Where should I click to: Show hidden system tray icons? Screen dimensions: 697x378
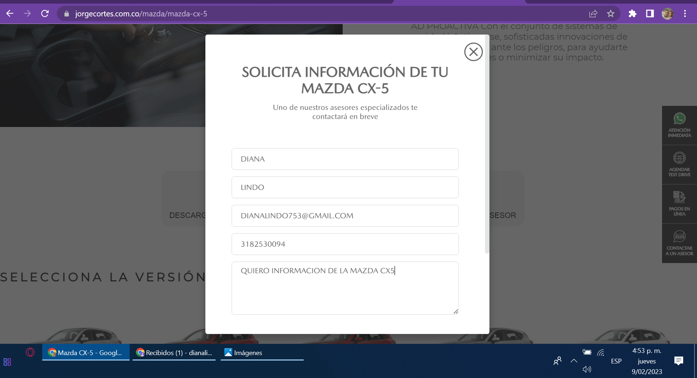coord(574,361)
